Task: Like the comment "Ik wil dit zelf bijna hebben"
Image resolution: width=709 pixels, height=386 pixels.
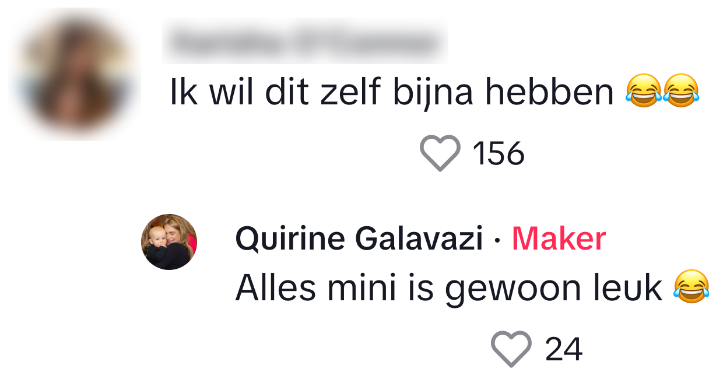Action: 440,153
